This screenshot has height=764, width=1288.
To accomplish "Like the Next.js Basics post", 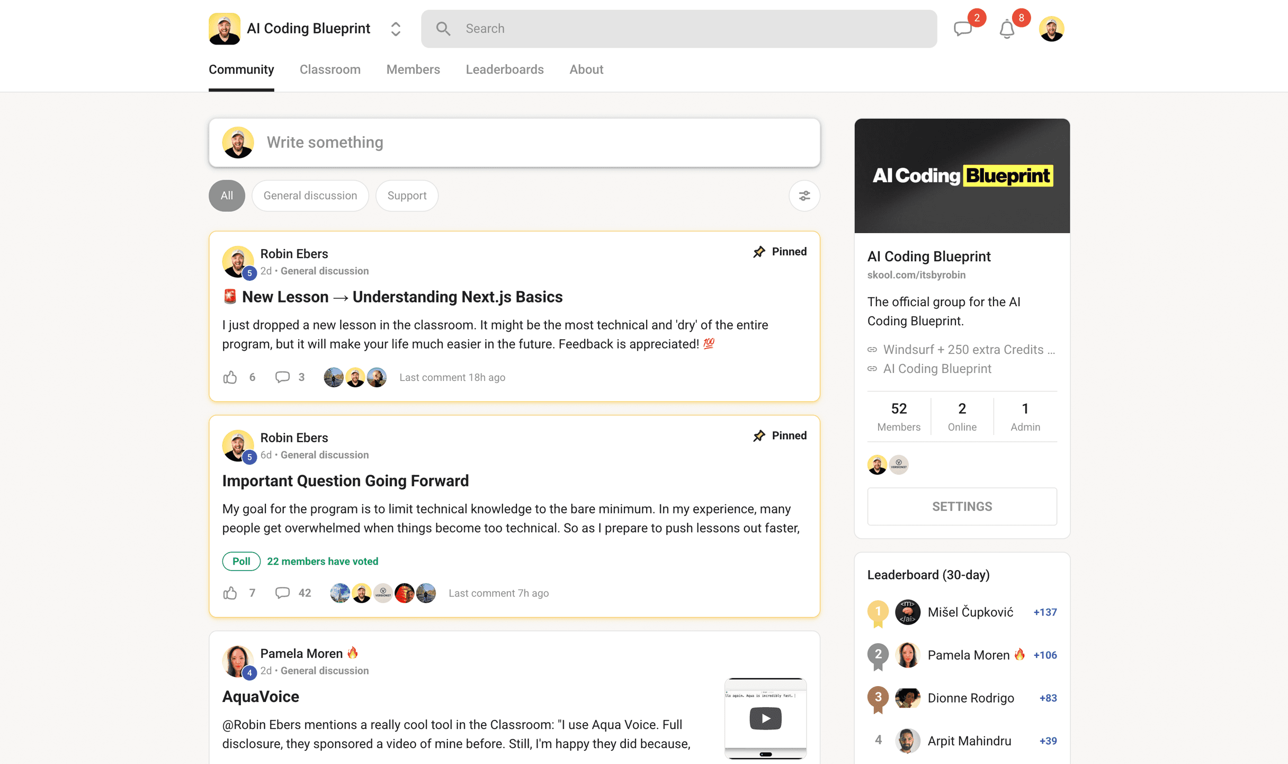I will (x=230, y=377).
